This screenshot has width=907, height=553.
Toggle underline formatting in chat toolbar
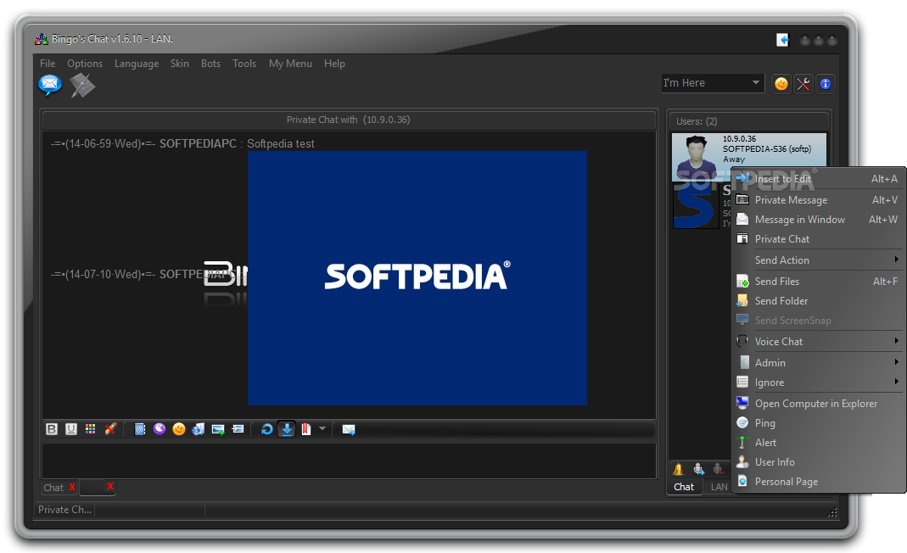(x=71, y=428)
